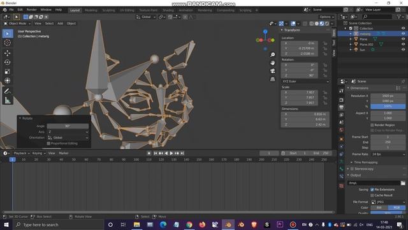The image size is (408, 230).
Task: Open Chrome from the taskbar
Action: 189,224
